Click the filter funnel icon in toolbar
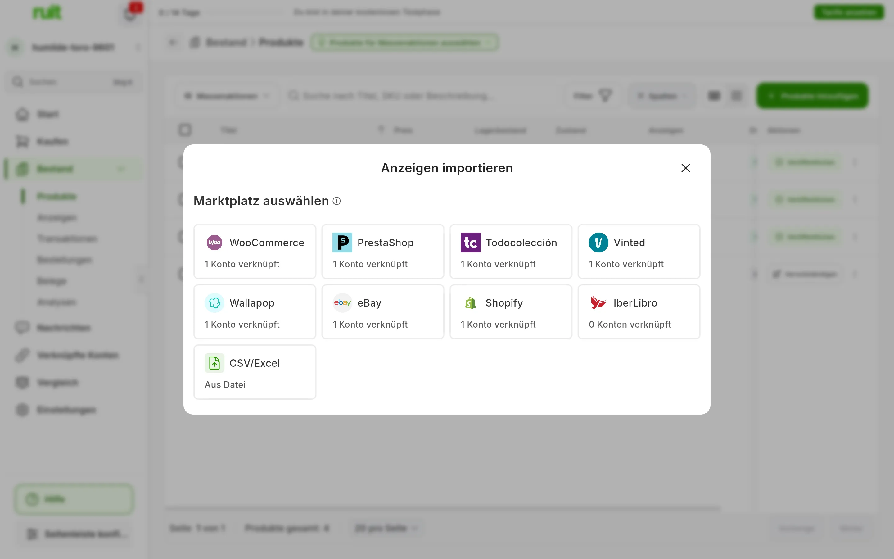The width and height of the screenshot is (894, 559). 605,96
